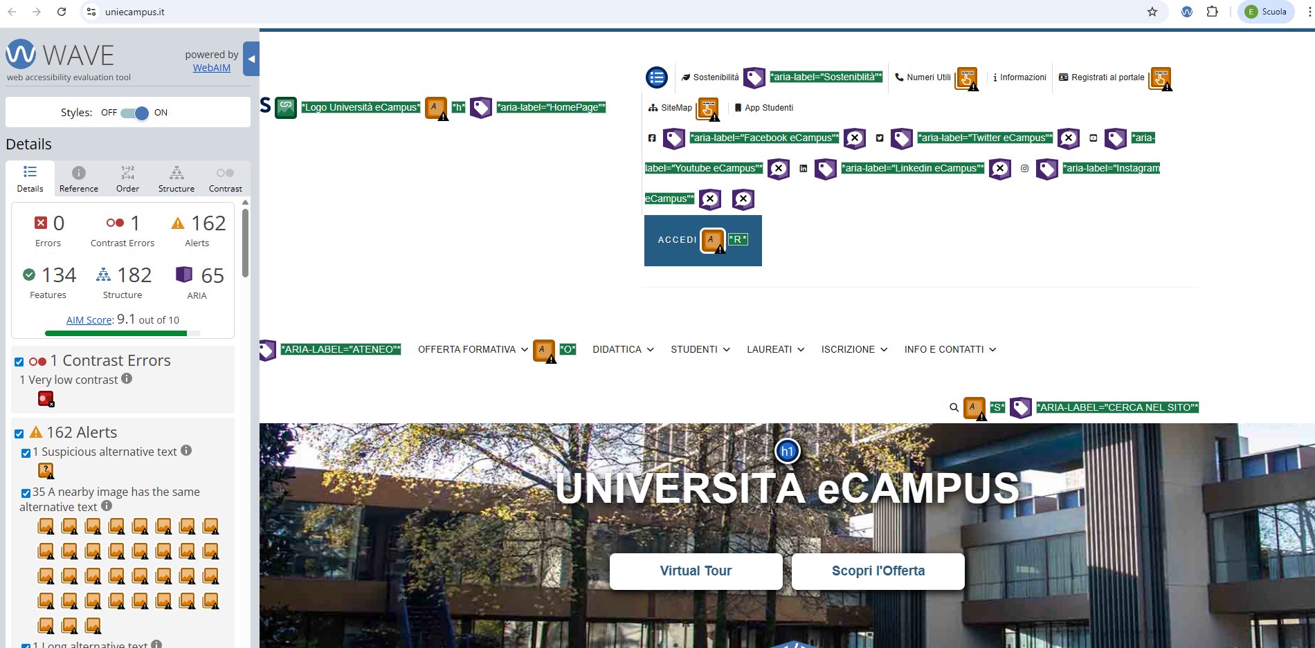Bookmark this page with the star icon
The image size is (1315, 648).
click(1152, 12)
